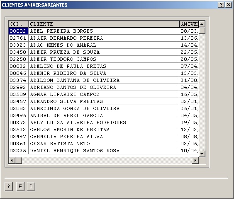This screenshot has width=234, height=199.
Task: Click the vertical scrollbar up arrow
Action: coord(202,24)
